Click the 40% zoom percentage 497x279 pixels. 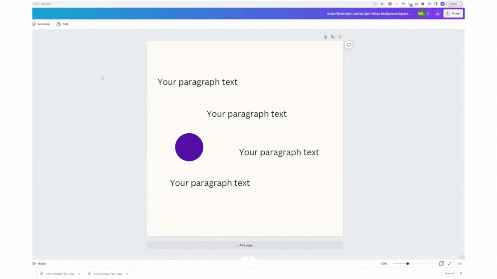[x=384, y=263]
